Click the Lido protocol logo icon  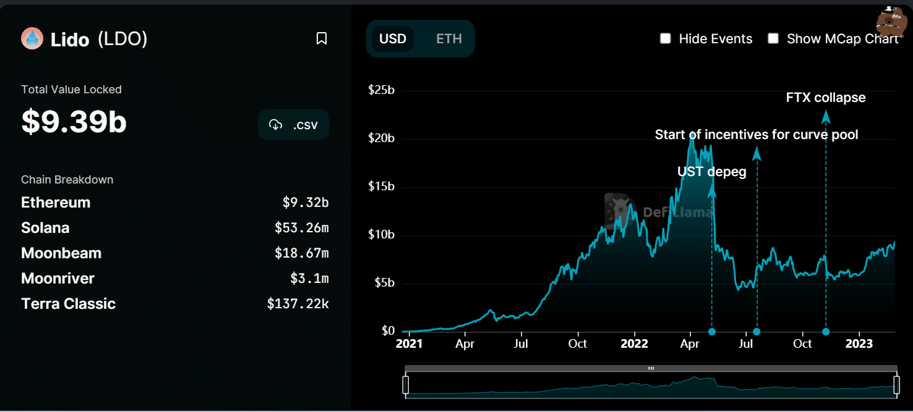coord(32,39)
